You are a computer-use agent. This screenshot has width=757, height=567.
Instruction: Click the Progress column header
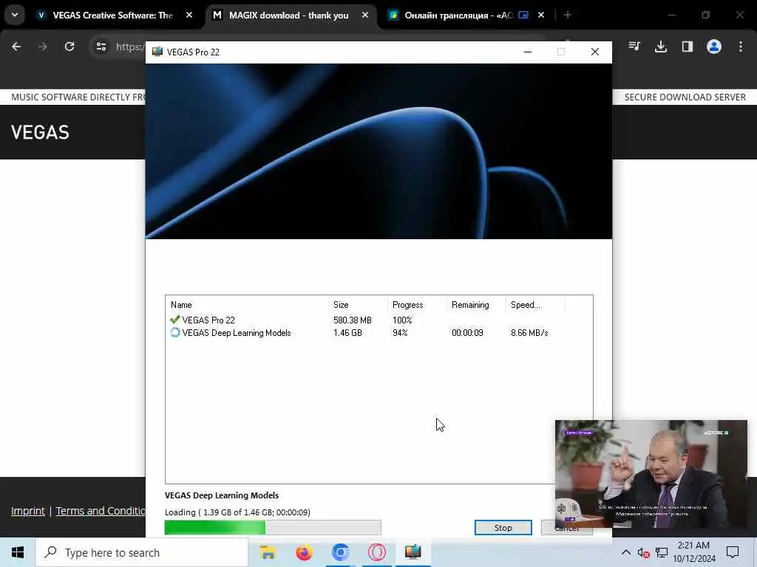417,305
